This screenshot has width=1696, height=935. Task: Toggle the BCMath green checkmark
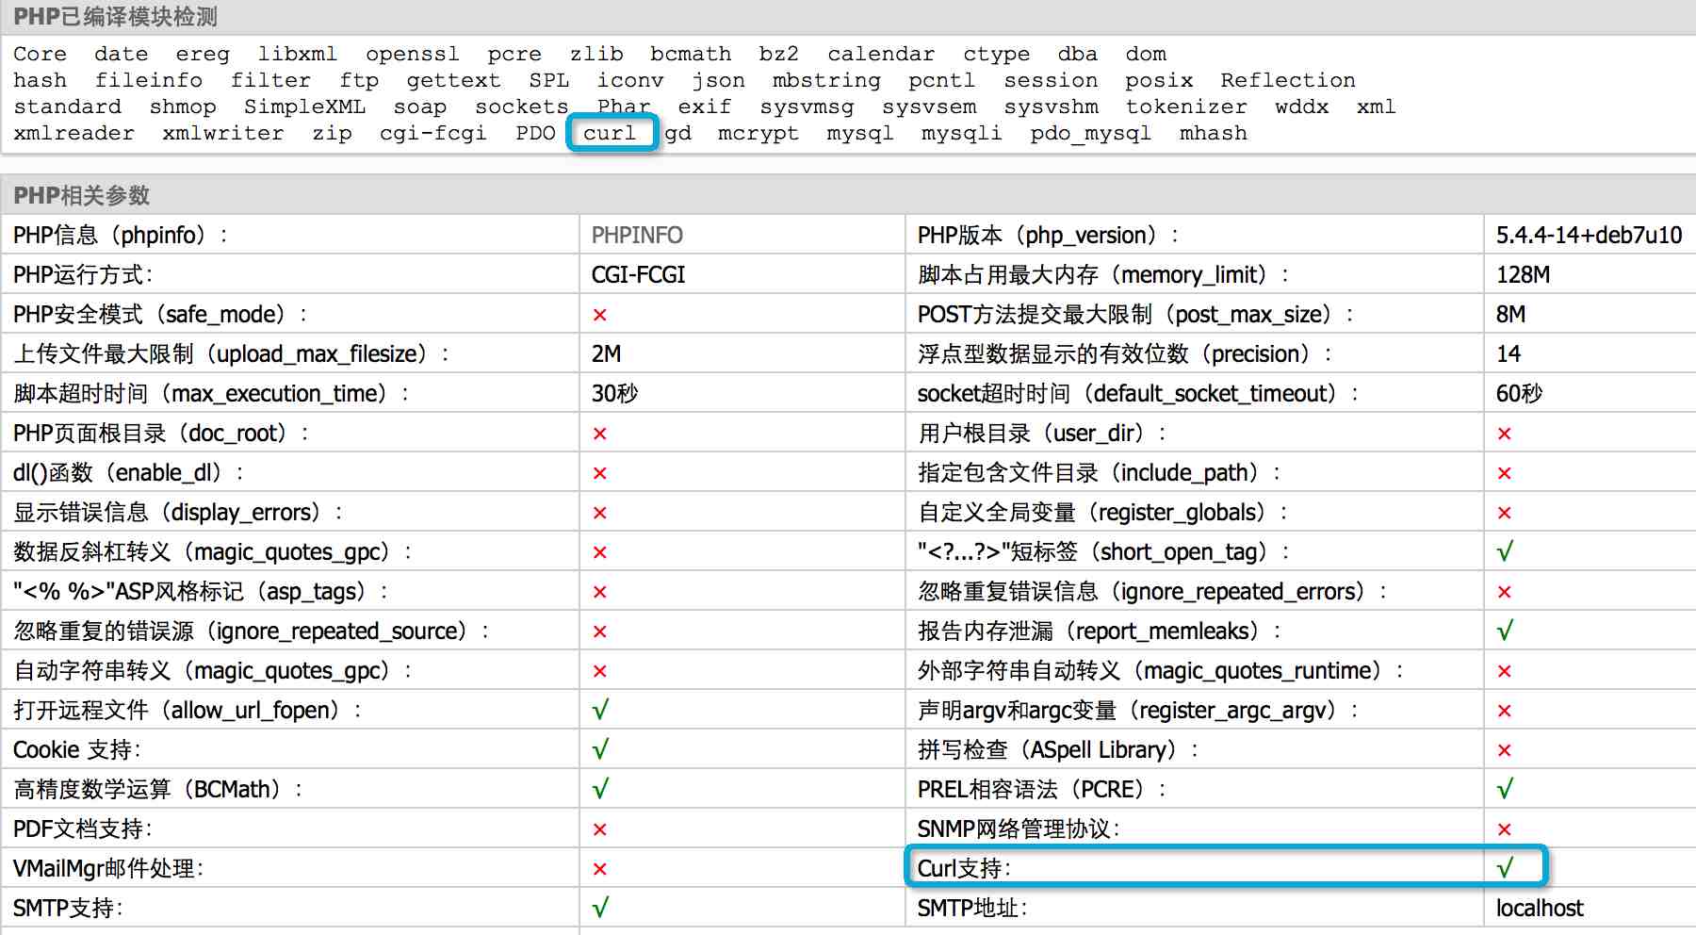(600, 788)
